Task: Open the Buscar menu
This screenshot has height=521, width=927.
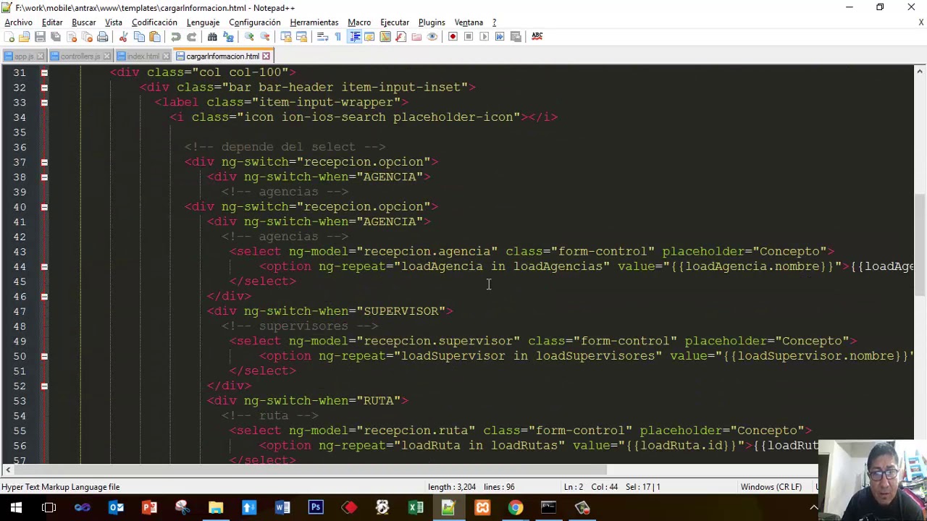Action: pos(83,22)
